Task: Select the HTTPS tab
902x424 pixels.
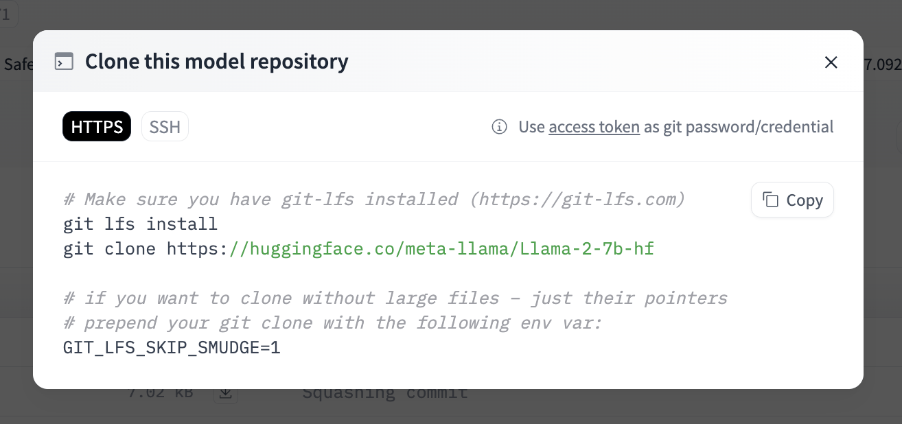Action: pos(97,127)
